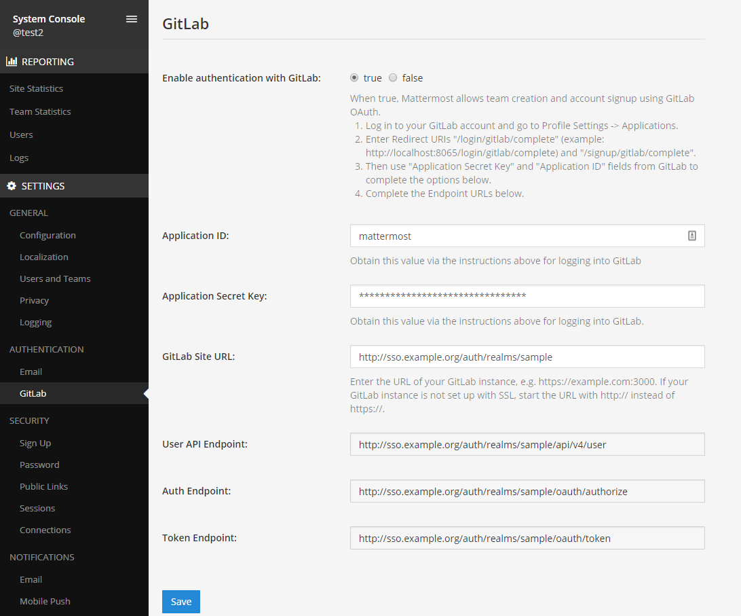Click the autofill icon in Application ID field
741x616 pixels.
pos(692,236)
